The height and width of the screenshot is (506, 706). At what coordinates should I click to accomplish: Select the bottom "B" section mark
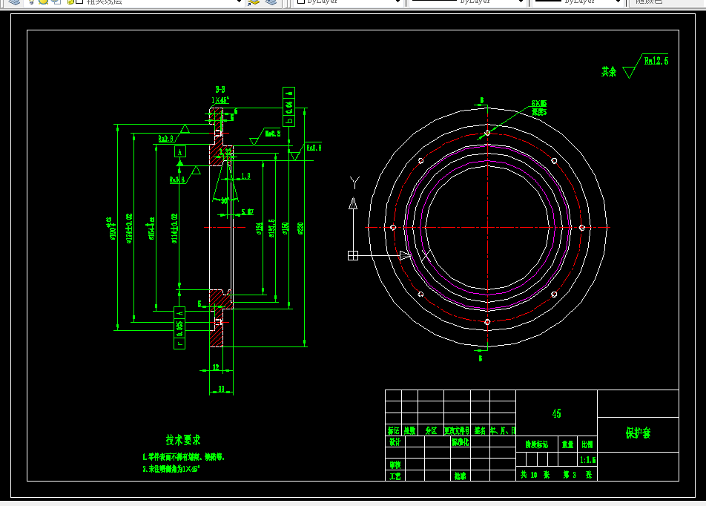pyautogui.click(x=481, y=358)
